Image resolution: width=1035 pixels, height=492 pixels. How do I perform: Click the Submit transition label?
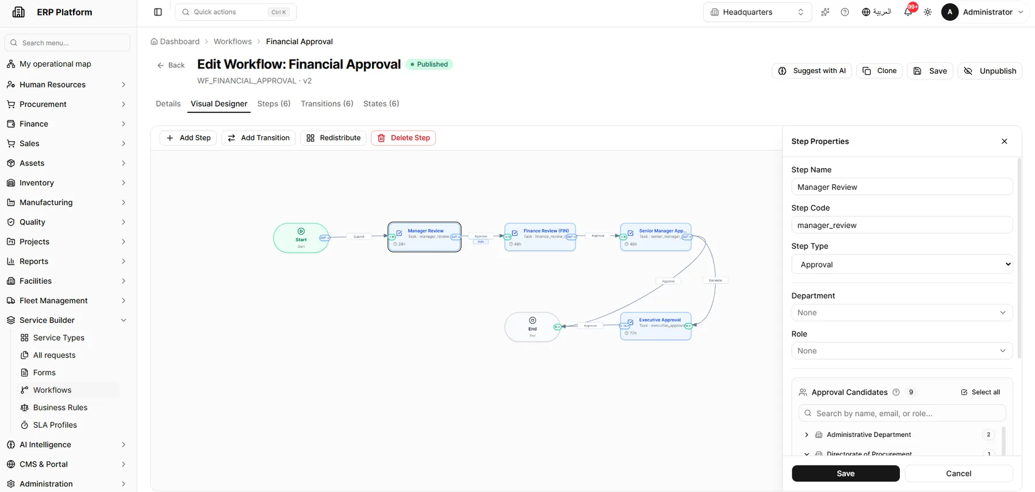coord(359,237)
